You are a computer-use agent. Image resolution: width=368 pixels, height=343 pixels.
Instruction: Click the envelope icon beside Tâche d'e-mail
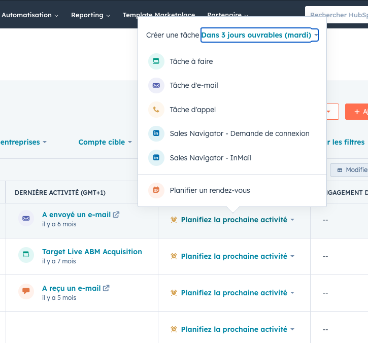coord(156,85)
